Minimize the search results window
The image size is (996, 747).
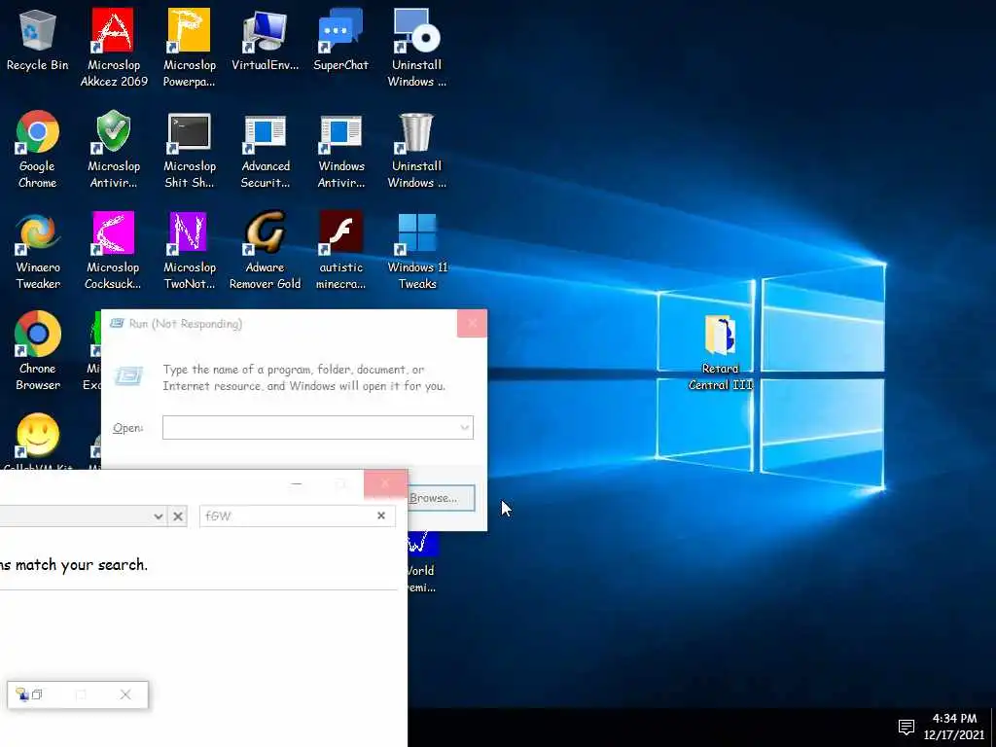point(296,484)
